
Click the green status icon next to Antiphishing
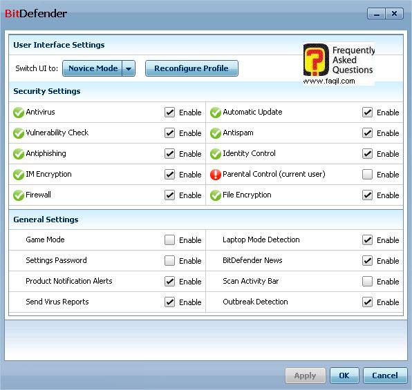pyautogui.click(x=19, y=154)
